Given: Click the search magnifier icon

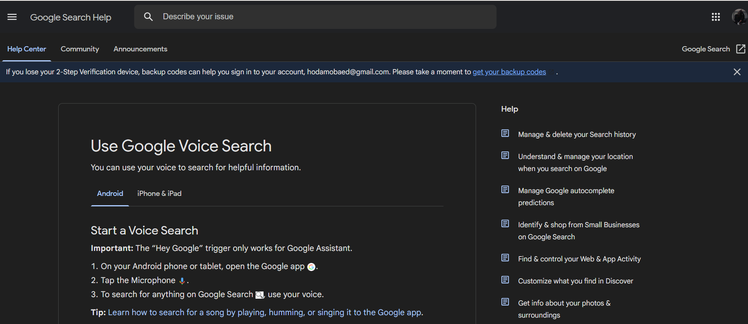Looking at the screenshot, I should 148,17.
